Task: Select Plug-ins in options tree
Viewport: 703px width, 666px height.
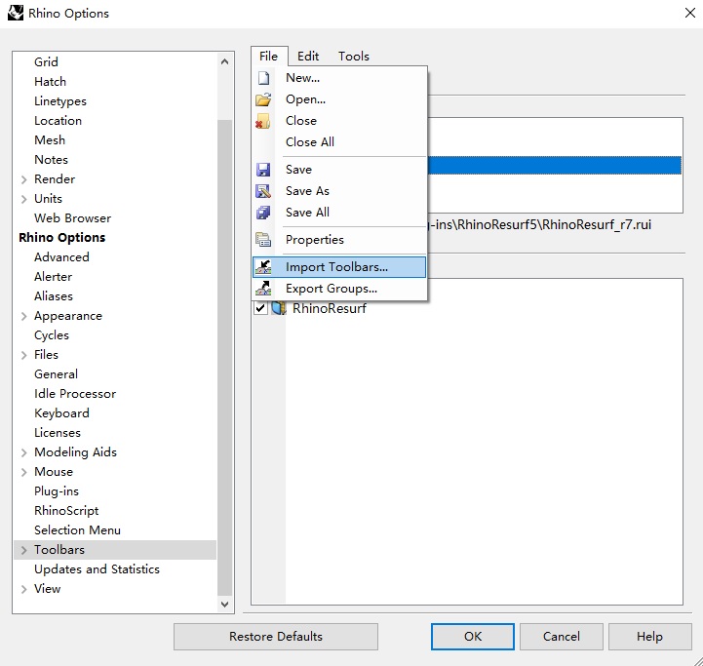Action: 57,491
